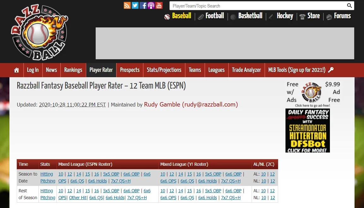
Task: Click the Forums icon in the top menu
Action: pyautogui.click(x=329, y=16)
